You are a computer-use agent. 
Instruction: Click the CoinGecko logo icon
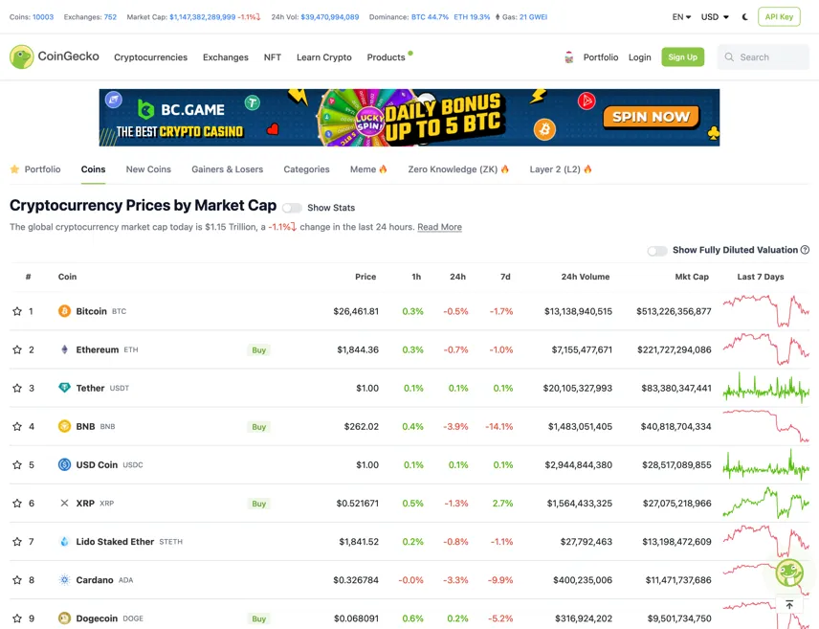click(x=21, y=57)
